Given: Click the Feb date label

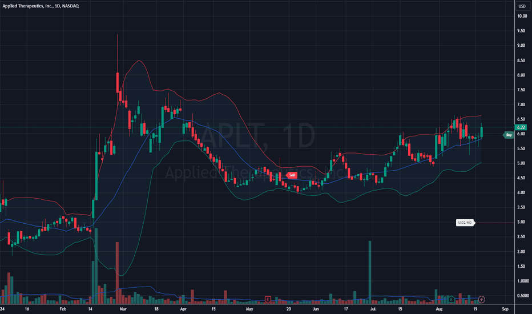Looking at the screenshot, I should point(63,309).
